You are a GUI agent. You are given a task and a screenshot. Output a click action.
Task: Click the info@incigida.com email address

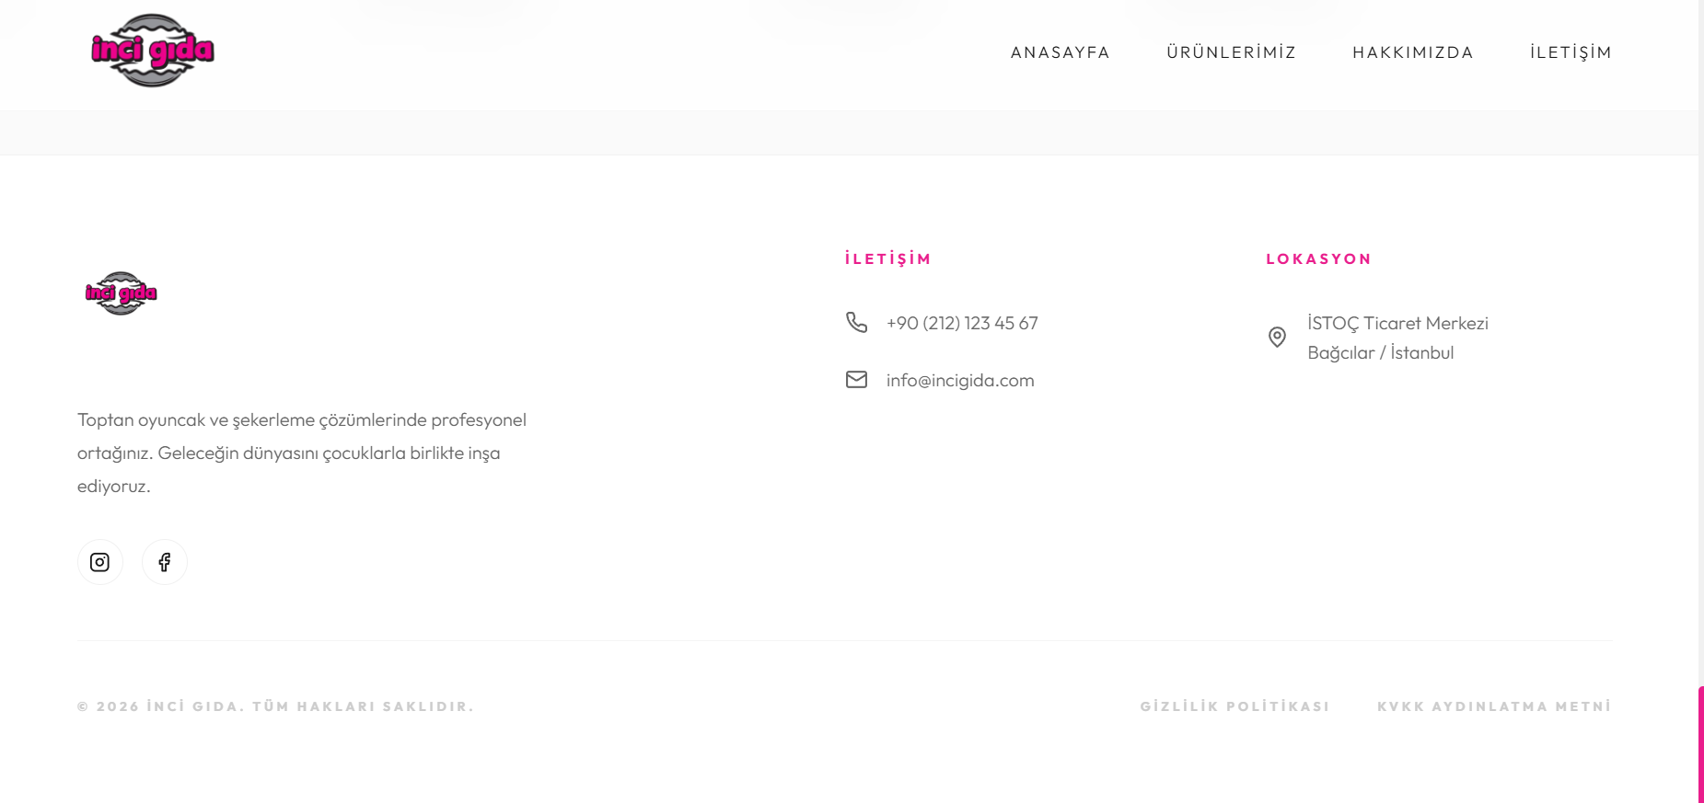[960, 380]
